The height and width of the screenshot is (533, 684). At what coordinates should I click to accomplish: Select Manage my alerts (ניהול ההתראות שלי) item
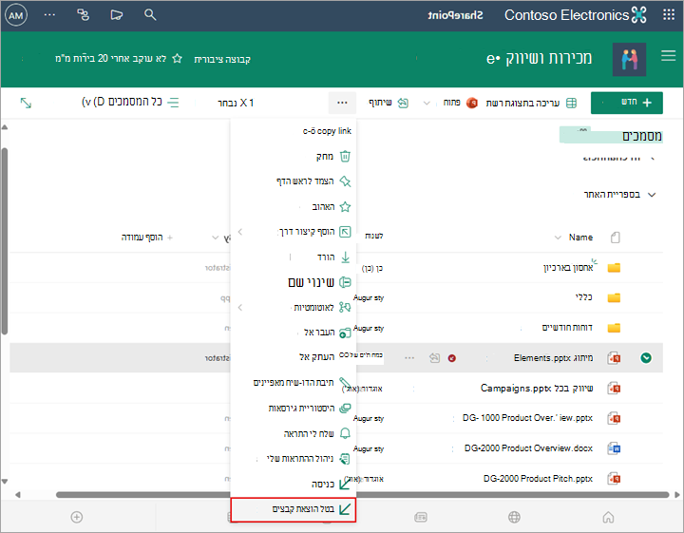(294, 459)
